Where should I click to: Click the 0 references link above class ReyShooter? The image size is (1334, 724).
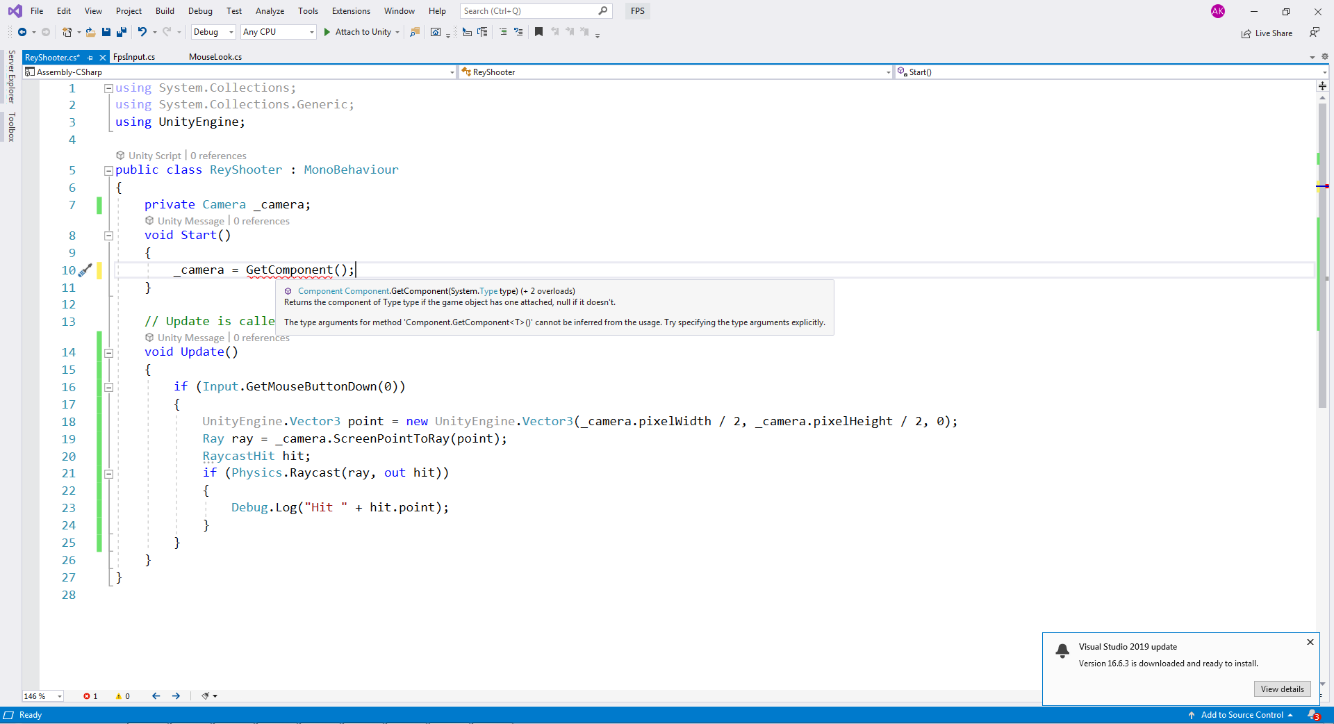click(218, 156)
